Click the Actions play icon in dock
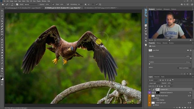The width and height of the screenshot is (194, 109). pos(146,28)
